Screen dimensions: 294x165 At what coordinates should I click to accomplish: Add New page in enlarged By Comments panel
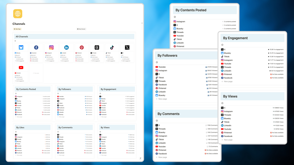(161, 157)
